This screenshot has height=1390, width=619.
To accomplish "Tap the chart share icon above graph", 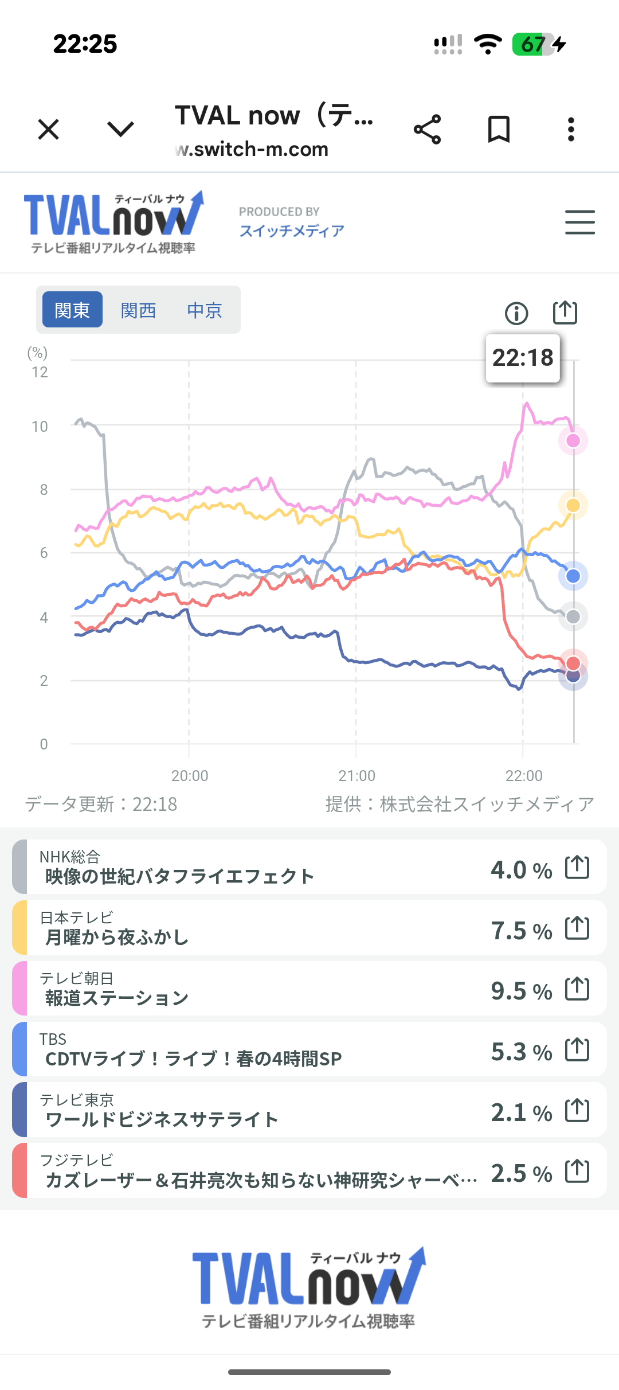I will pyautogui.click(x=565, y=313).
